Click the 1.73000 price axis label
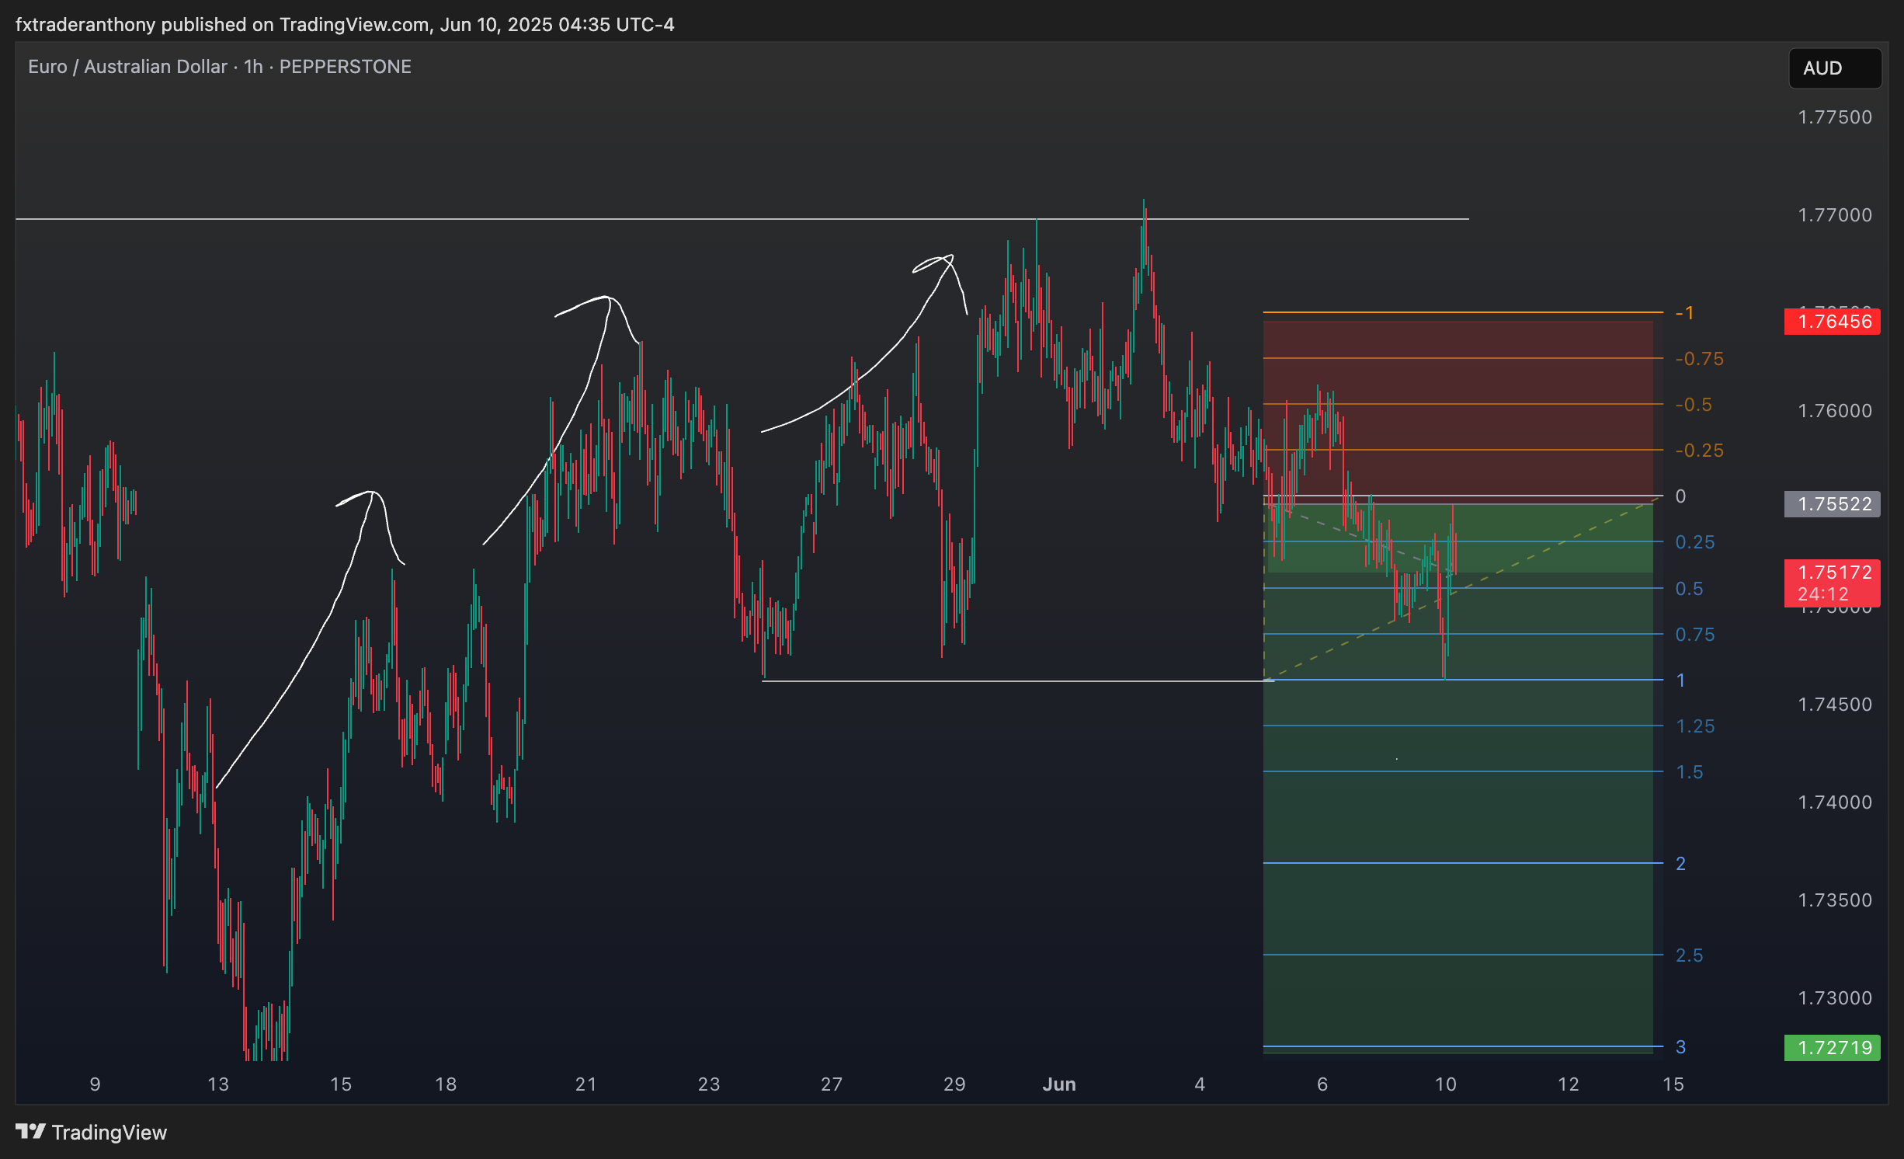Viewport: 1904px width, 1159px height. click(x=1835, y=998)
